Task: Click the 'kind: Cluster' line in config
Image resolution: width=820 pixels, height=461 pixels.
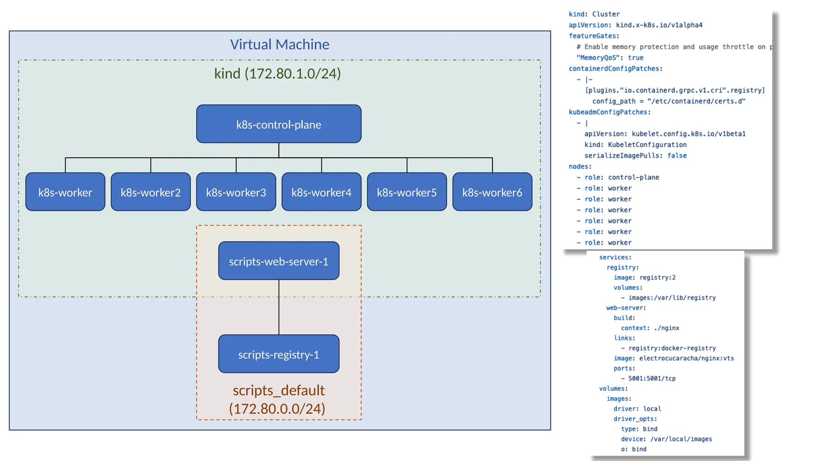Action: tap(594, 14)
